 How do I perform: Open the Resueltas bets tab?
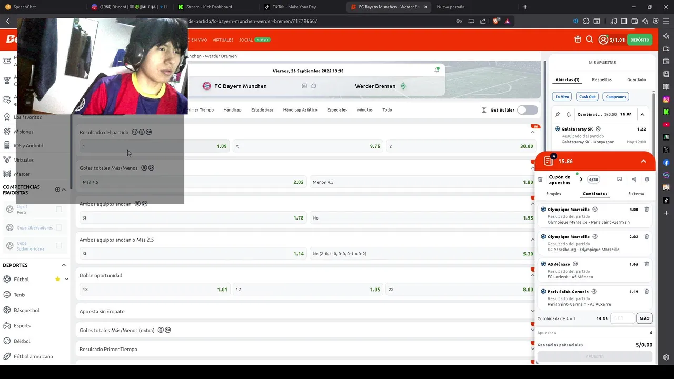tap(602, 79)
